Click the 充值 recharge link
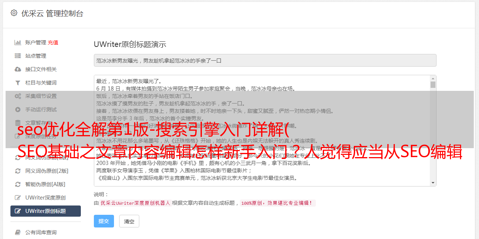Screen dimensions: 479x239 53,42
